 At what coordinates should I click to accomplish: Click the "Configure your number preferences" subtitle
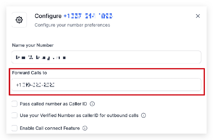pyautogui.click(x=72, y=25)
